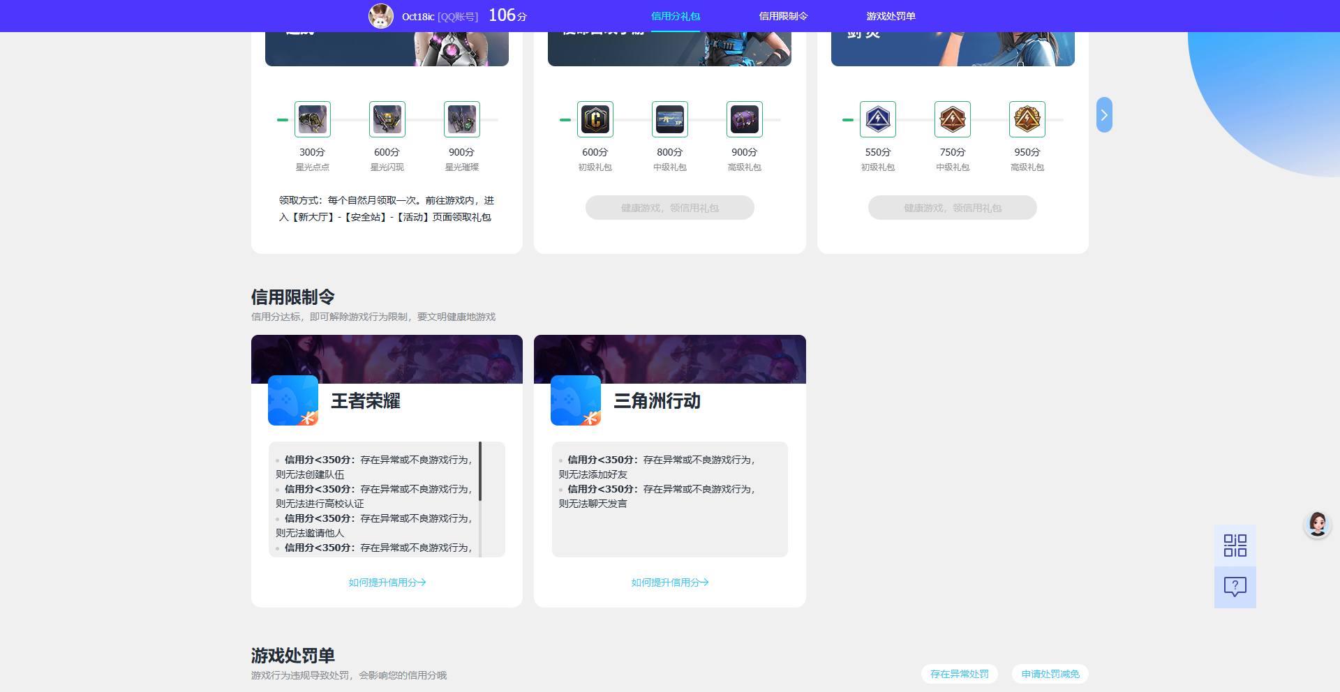Click the 则无法进行高校认证 restriction line
1340x692 pixels.
[x=320, y=504]
